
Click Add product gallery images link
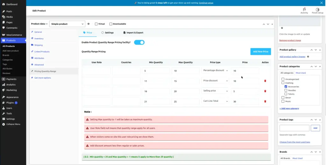292,57
